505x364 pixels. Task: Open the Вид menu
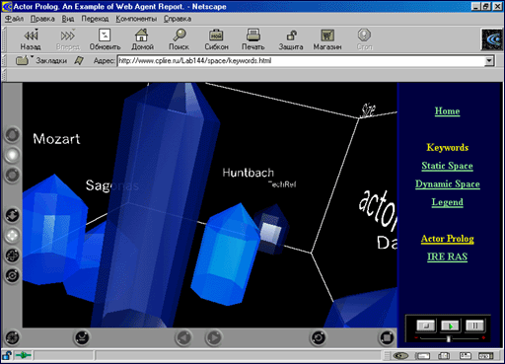click(68, 19)
